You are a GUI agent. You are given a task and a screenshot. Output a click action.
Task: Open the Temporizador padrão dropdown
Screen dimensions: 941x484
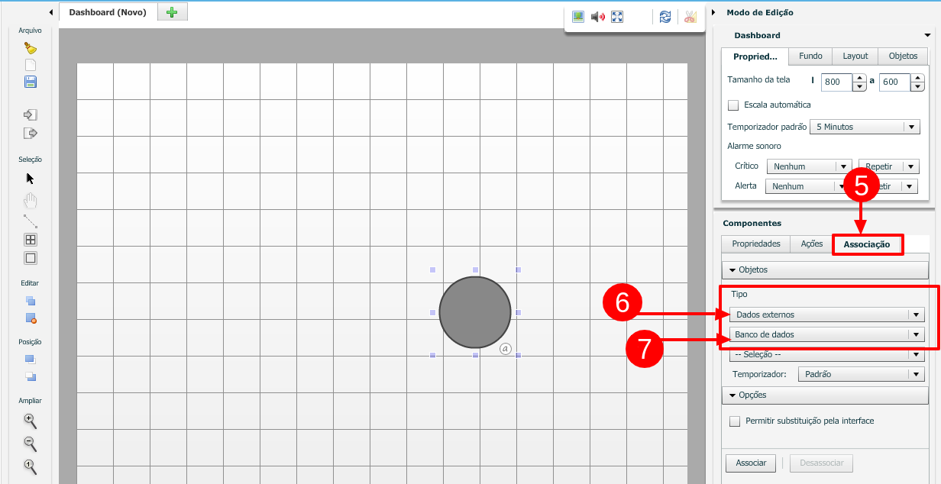pos(865,127)
